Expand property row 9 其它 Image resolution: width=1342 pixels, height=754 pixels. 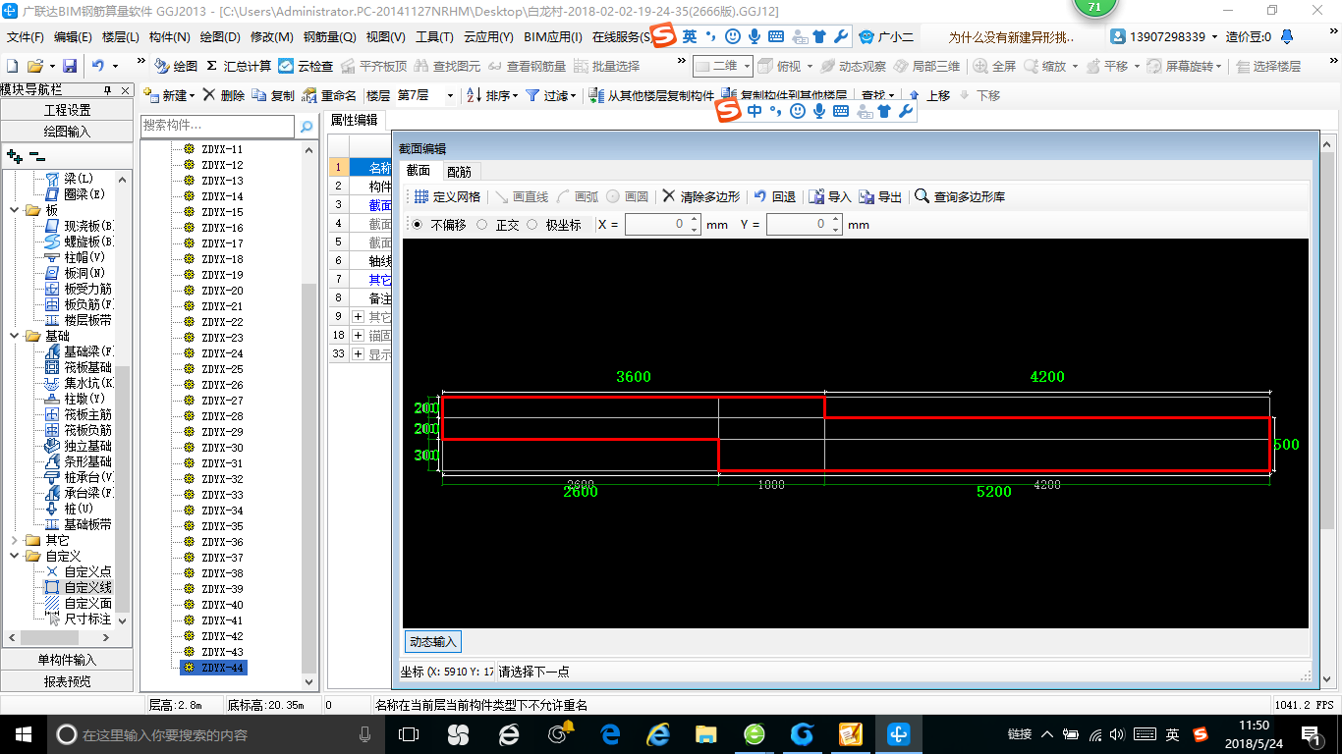[358, 317]
